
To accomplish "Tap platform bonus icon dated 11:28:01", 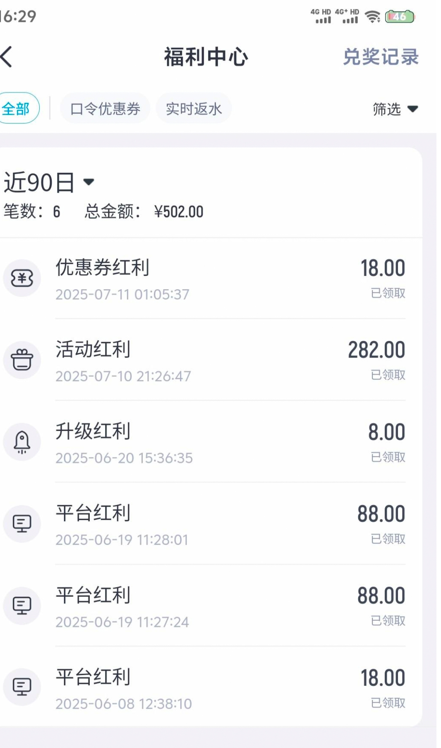I will tap(22, 524).
